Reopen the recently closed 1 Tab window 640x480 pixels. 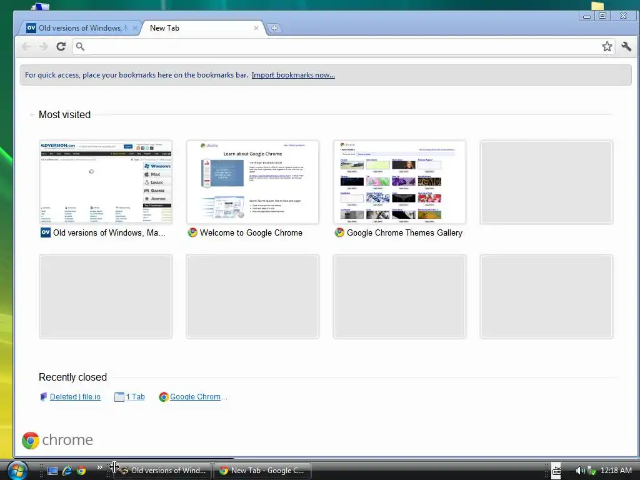135,397
